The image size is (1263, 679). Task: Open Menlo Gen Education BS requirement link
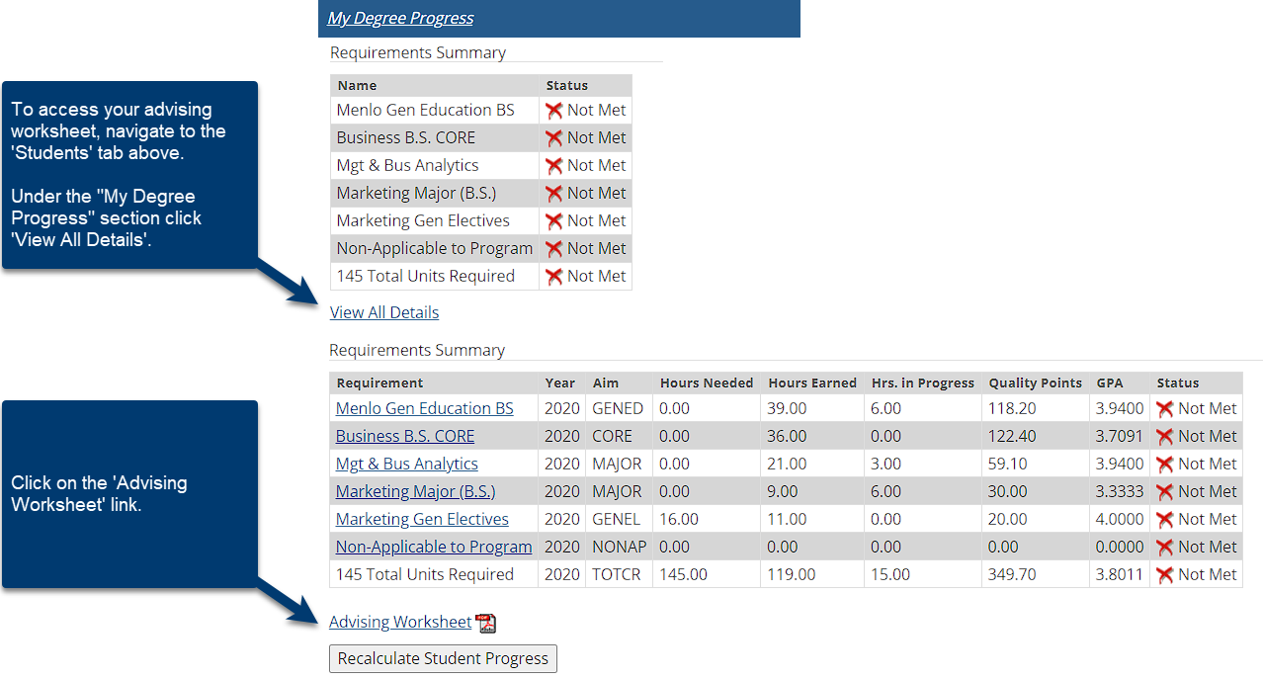[424, 408]
